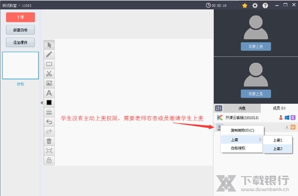Viewport: 298px width, 196px height.
Task: Close the classroom window
Action: pos(294,5)
